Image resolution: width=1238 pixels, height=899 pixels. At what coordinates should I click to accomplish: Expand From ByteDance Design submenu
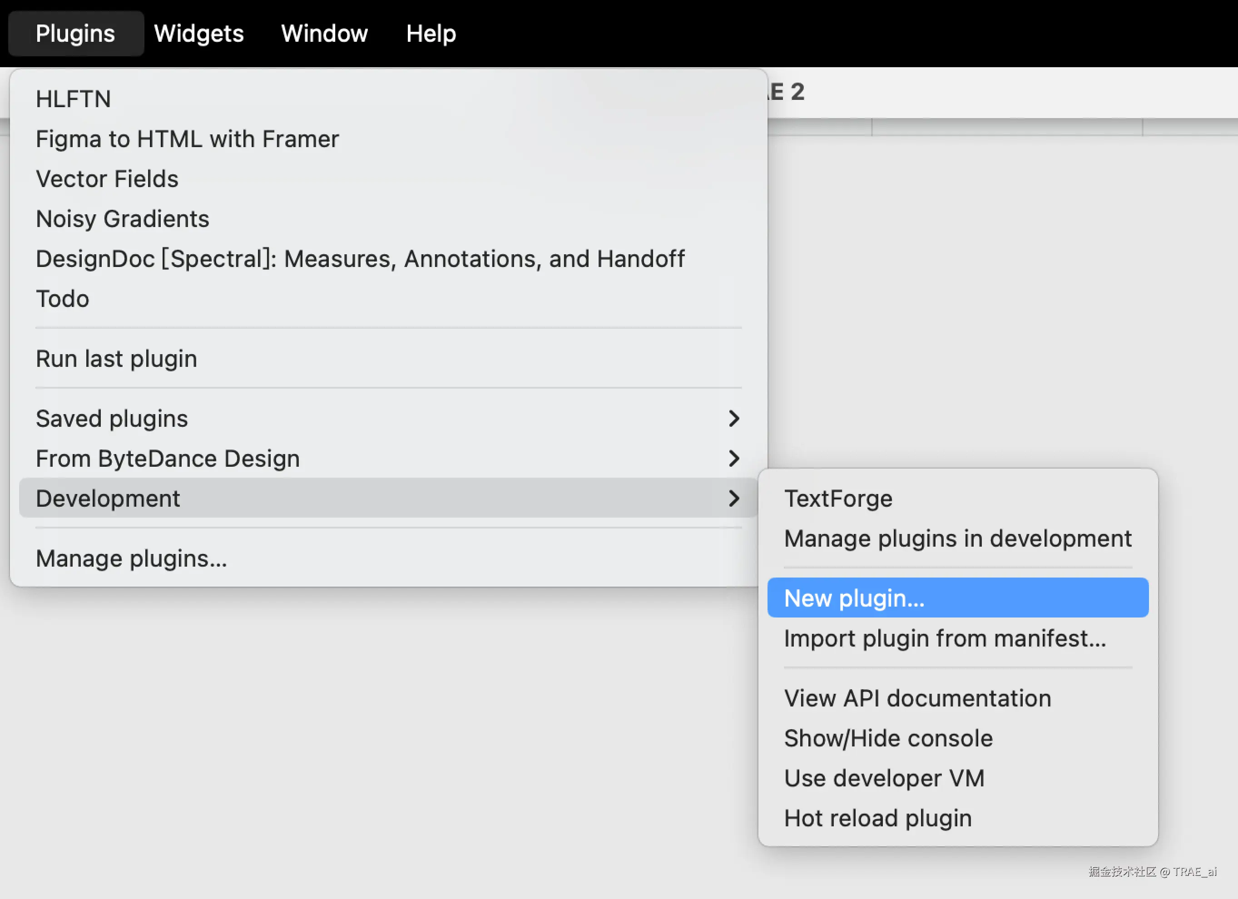[733, 459]
